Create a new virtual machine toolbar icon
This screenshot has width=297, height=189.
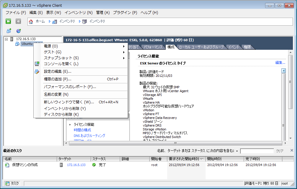coord(9,31)
